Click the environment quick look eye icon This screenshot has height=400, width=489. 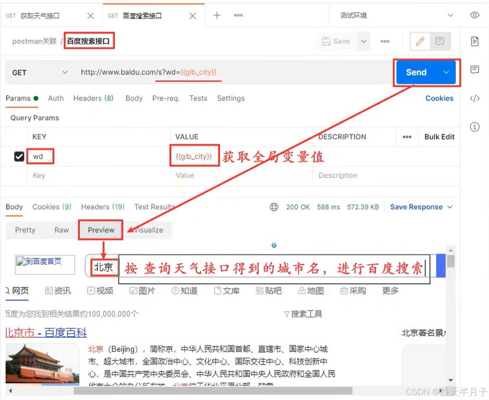pyautogui.click(x=474, y=15)
